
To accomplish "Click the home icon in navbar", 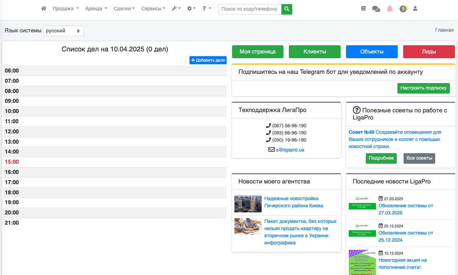I will 44,9.
